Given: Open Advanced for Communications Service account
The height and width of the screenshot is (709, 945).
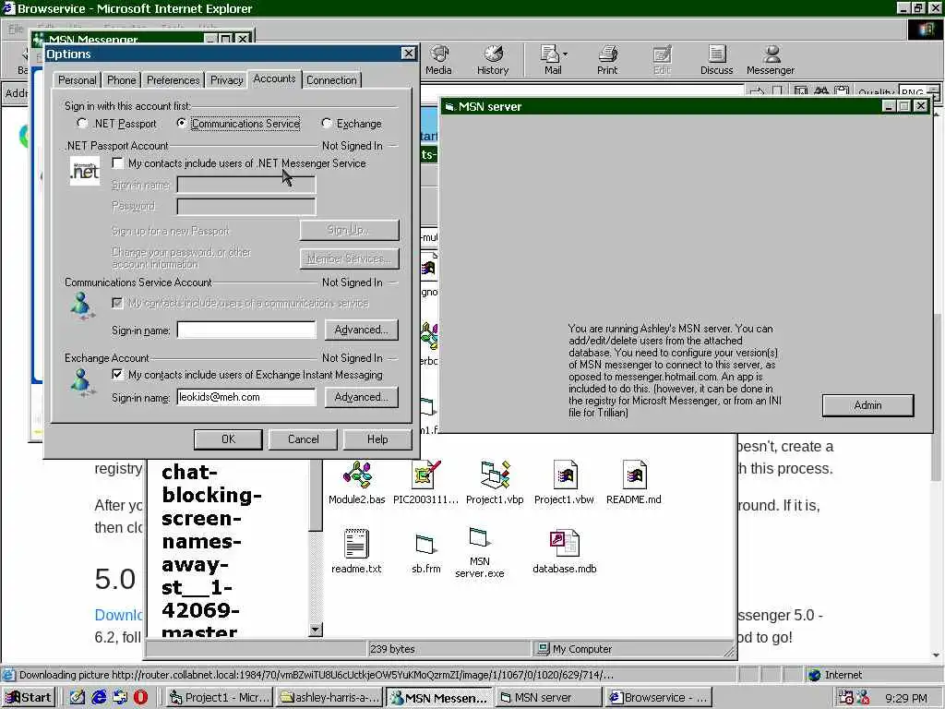Looking at the screenshot, I should tap(362, 330).
